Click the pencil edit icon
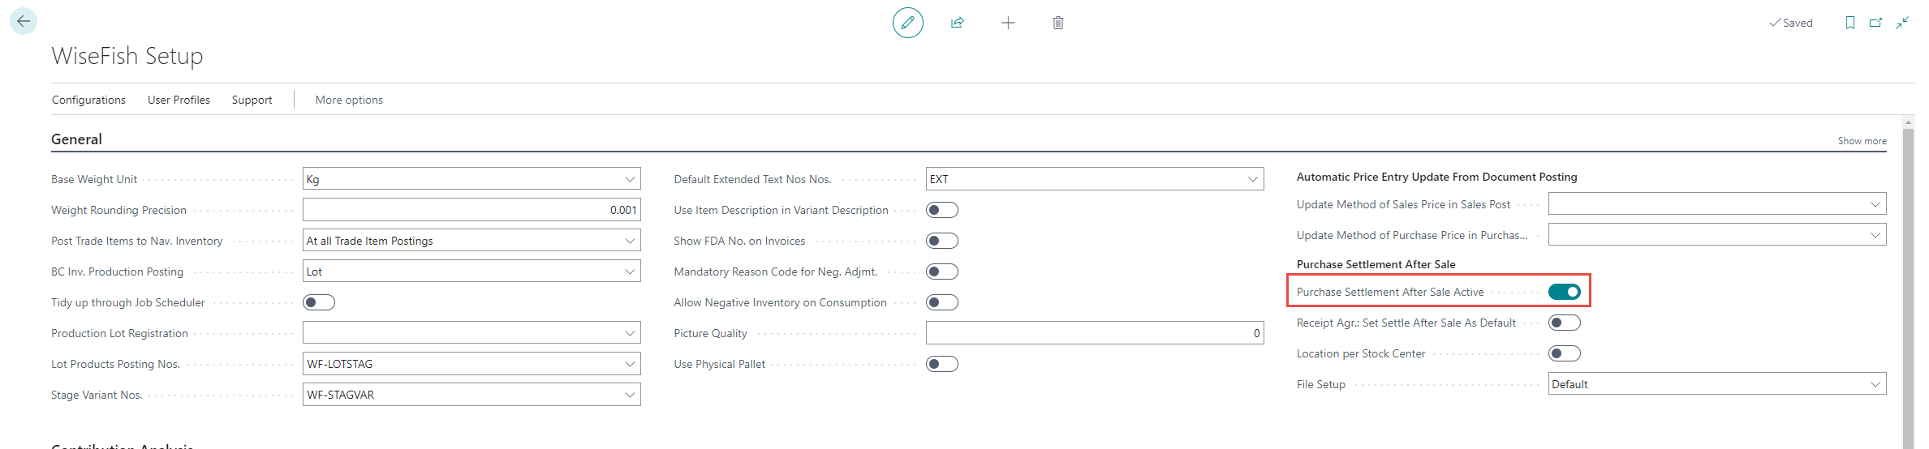1929x449 pixels. coord(907,23)
